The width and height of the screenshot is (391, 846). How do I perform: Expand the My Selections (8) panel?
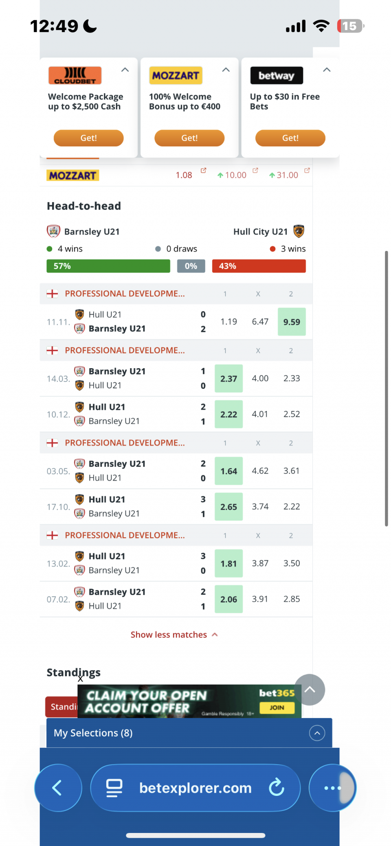point(317,733)
